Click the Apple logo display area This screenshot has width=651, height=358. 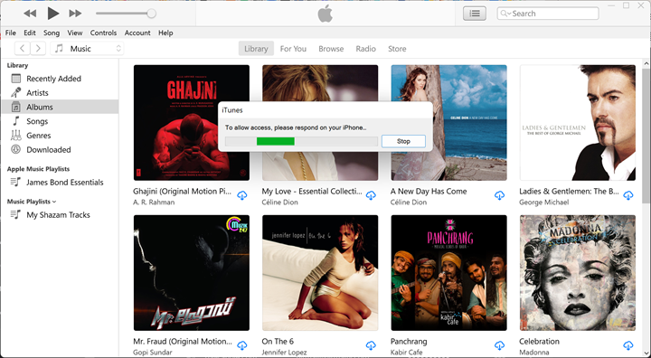[325, 14]
